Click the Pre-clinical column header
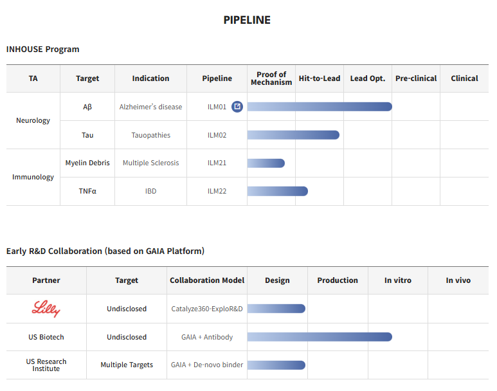Viewport: 497px width, 391px height. pos(416,78)
